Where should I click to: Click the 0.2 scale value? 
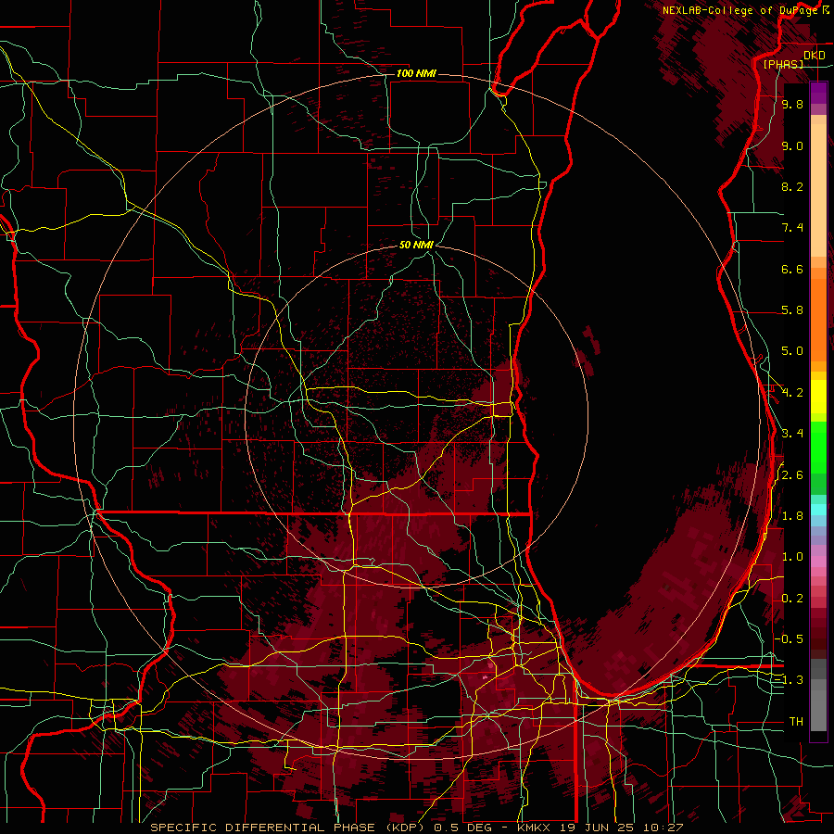[792, 599]
